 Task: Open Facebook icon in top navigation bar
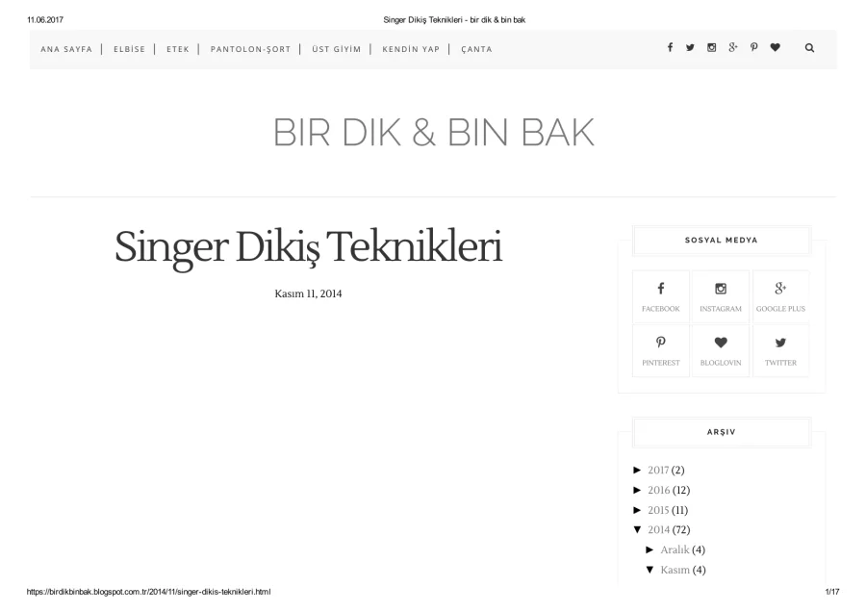(670, 47)
